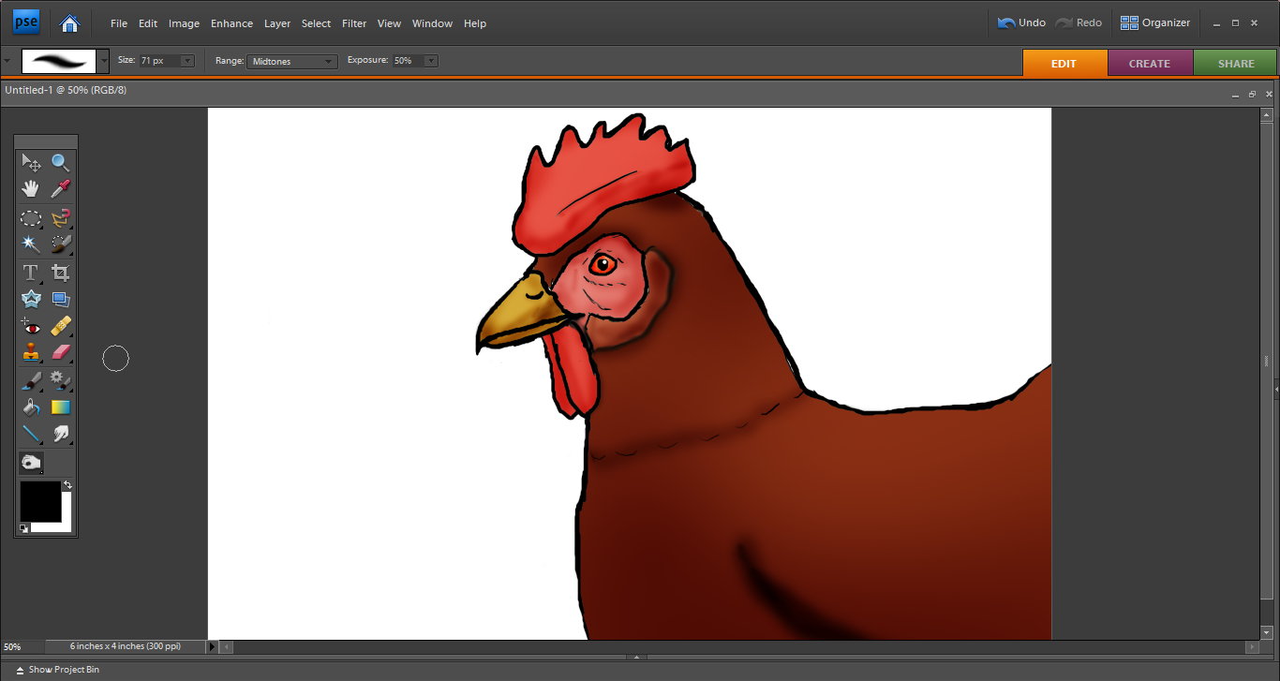Click the black foreground color swatch
The image size is (1280, 681).
tap(39, 501)
